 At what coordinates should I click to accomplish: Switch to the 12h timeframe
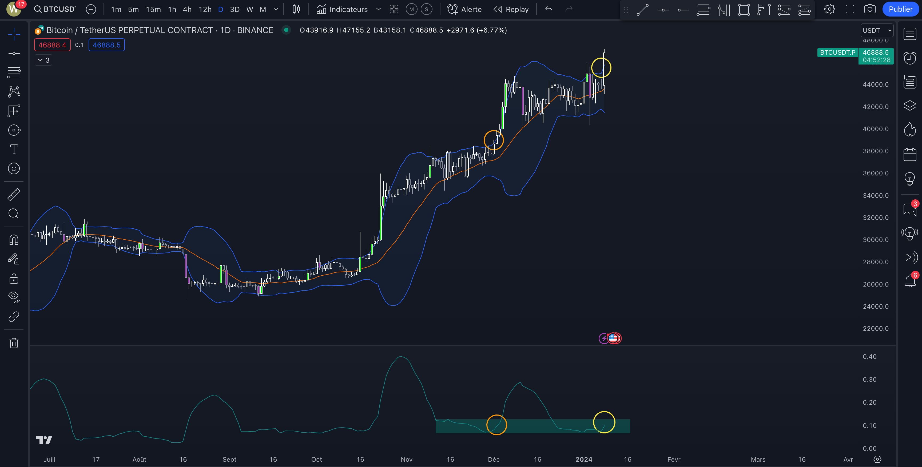point(205,9)
